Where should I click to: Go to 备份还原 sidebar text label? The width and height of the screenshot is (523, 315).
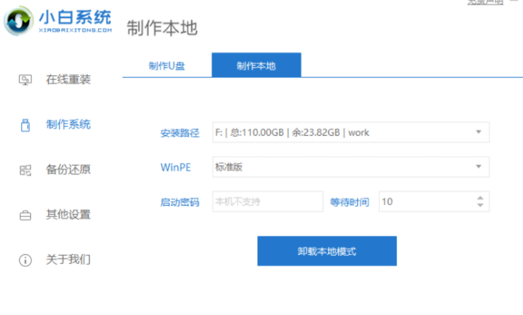click(68, 170)
